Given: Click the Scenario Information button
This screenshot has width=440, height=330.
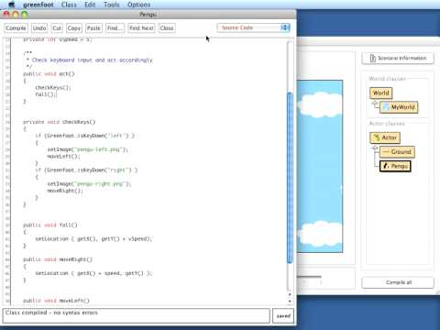Looking at the screenshot, I should tap(398, 58).
